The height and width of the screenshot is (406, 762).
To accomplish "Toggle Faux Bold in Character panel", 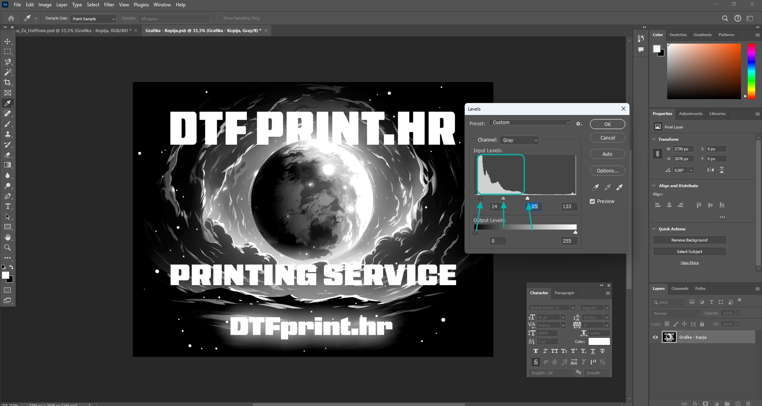I will [x=536, y=351].
